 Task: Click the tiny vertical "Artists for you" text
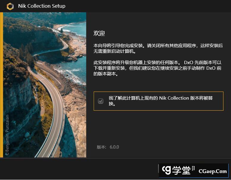tap(193, 168)
